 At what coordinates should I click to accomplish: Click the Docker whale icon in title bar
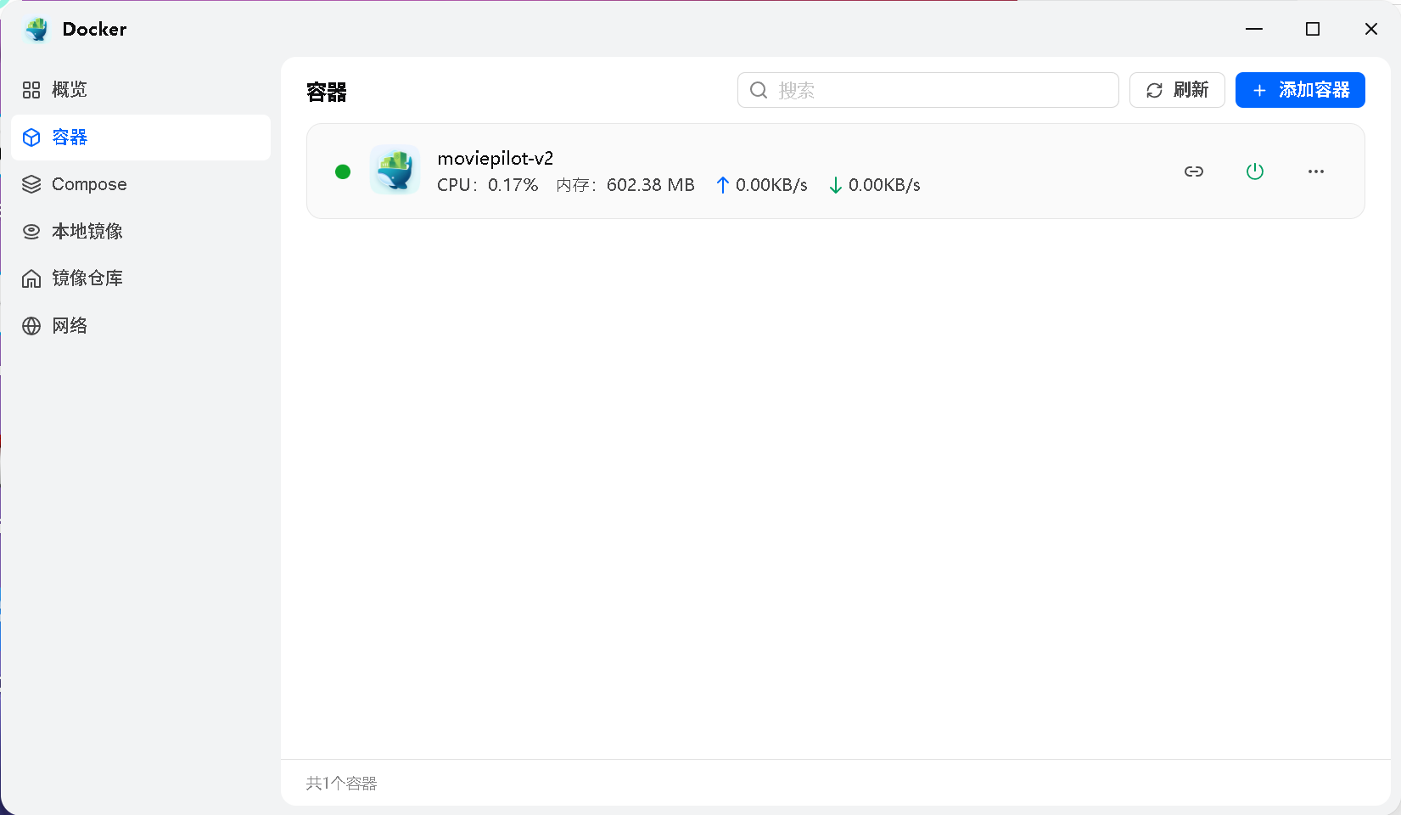(x=35, y=28)
